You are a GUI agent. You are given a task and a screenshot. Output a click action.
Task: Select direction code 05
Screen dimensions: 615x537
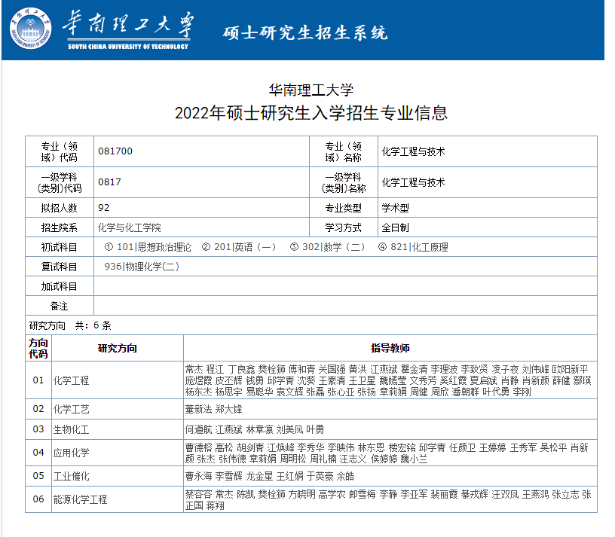tap(38, 476)
